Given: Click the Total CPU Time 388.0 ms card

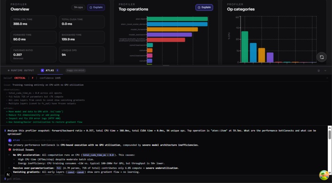Looking at the screenshot, I should 33,22.
